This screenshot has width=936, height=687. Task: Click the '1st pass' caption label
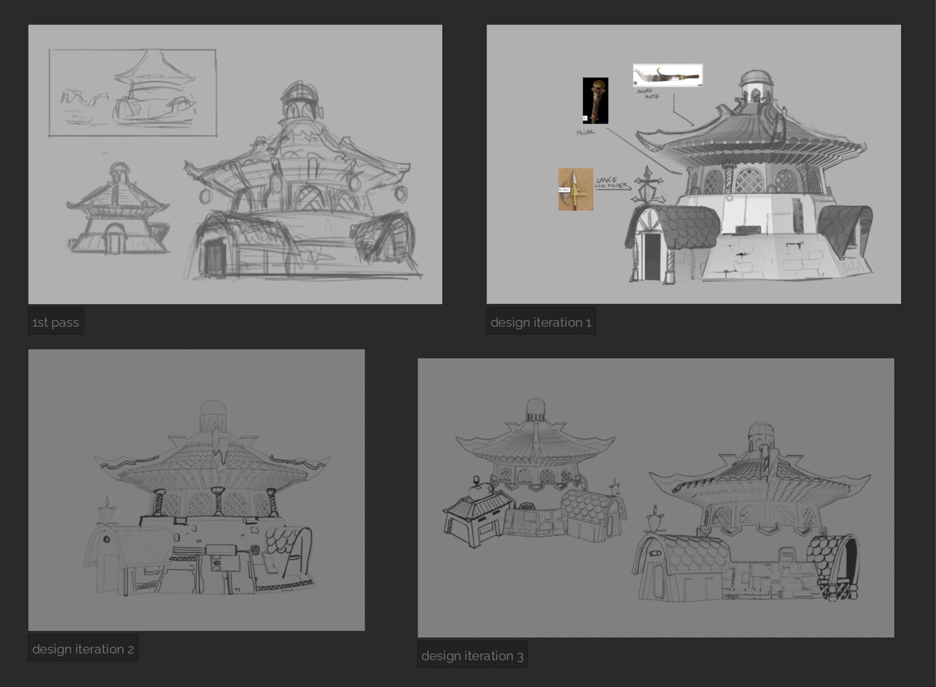pyautogui.click(x=56, y=321)
